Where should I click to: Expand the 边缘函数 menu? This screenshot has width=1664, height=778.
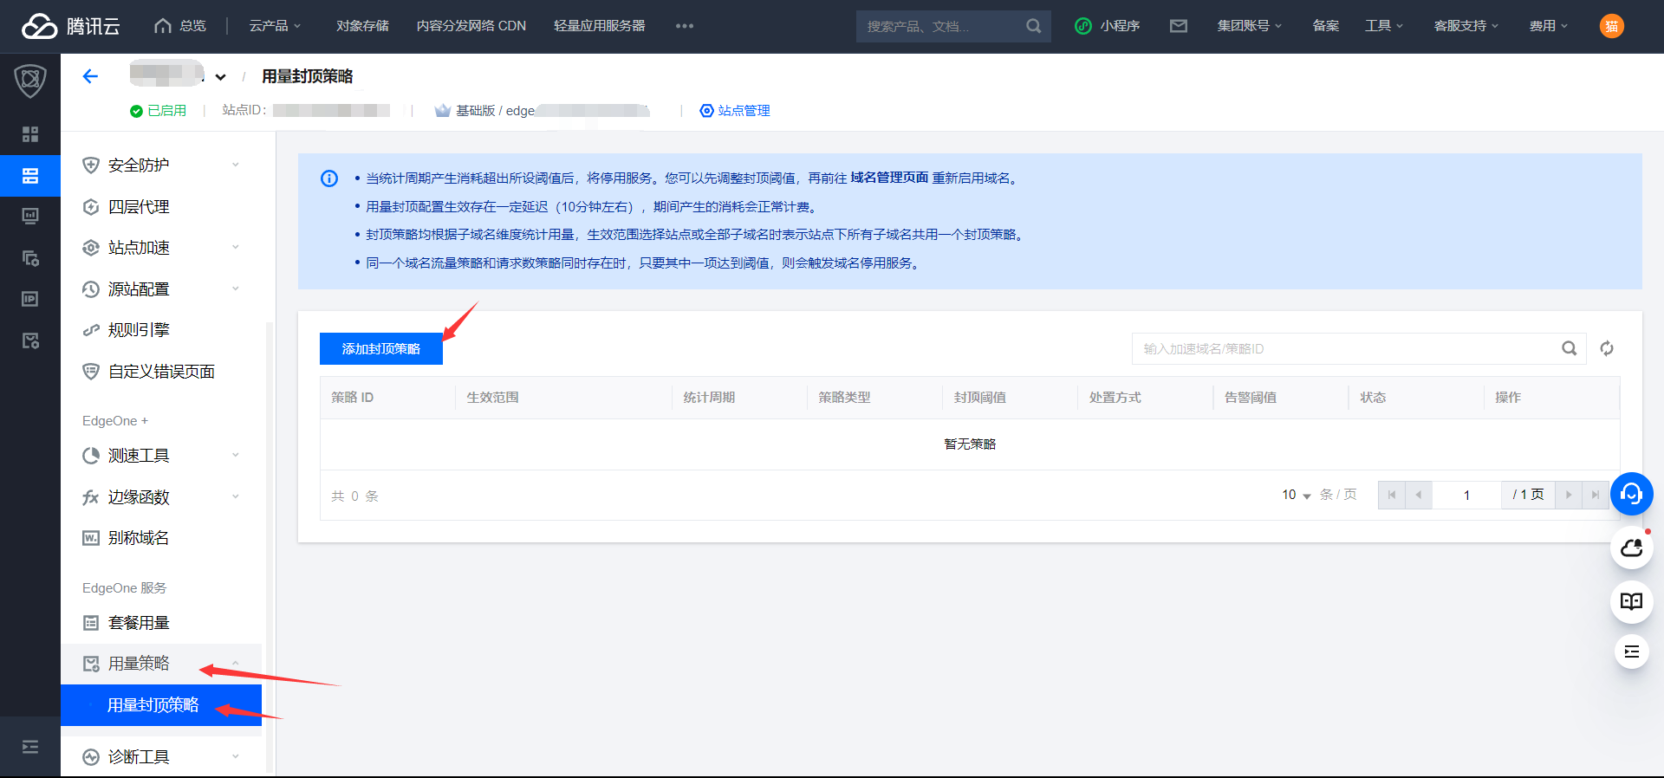(161, 497)
